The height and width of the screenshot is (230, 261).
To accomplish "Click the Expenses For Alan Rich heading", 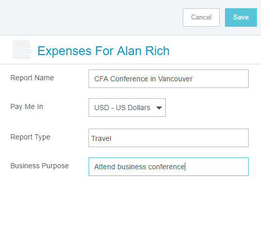I will point(103,51).
